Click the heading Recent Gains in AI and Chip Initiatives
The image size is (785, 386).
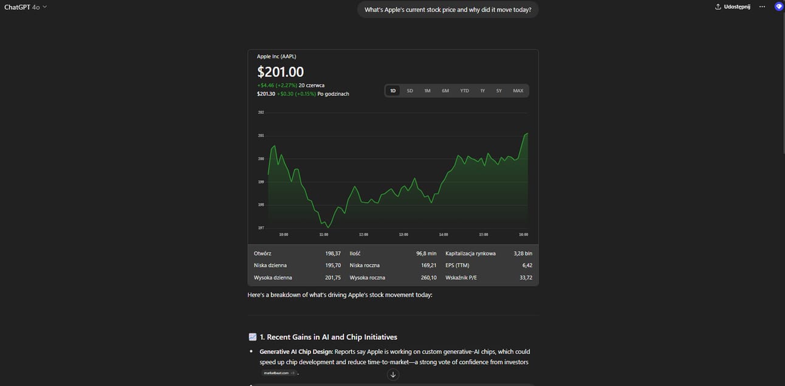tap(332, 337)
